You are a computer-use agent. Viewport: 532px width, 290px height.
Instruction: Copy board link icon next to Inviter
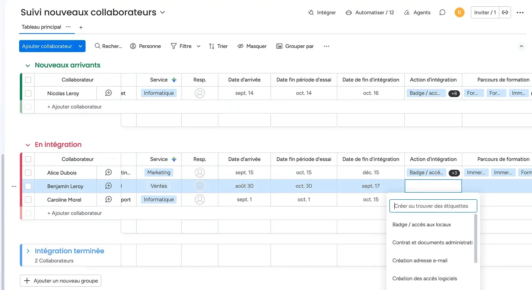[x=505, y=12]
